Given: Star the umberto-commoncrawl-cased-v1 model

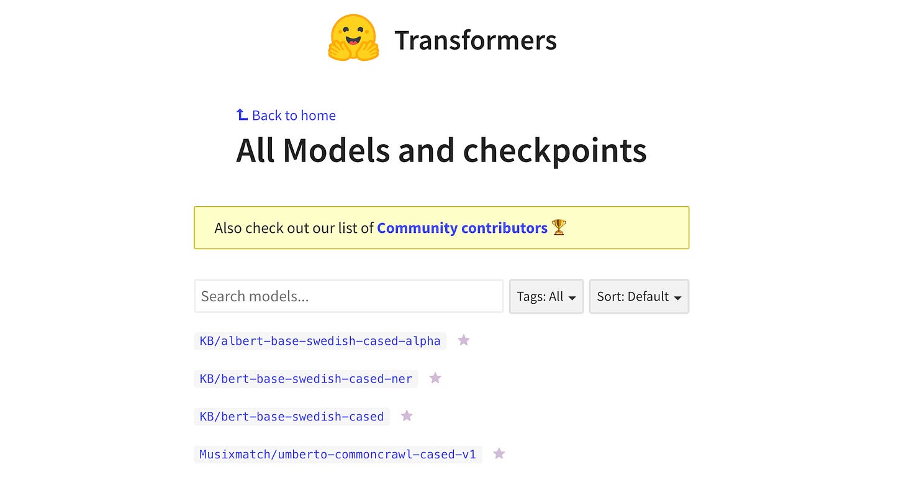Looking at the screenshot, I should click(499, 453).
